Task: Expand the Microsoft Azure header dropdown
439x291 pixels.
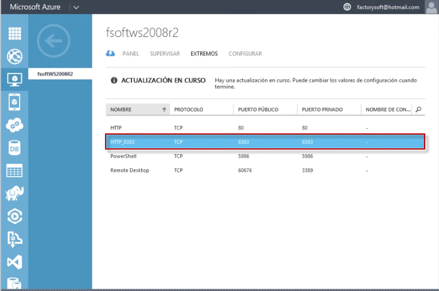Action: point(76,7)
